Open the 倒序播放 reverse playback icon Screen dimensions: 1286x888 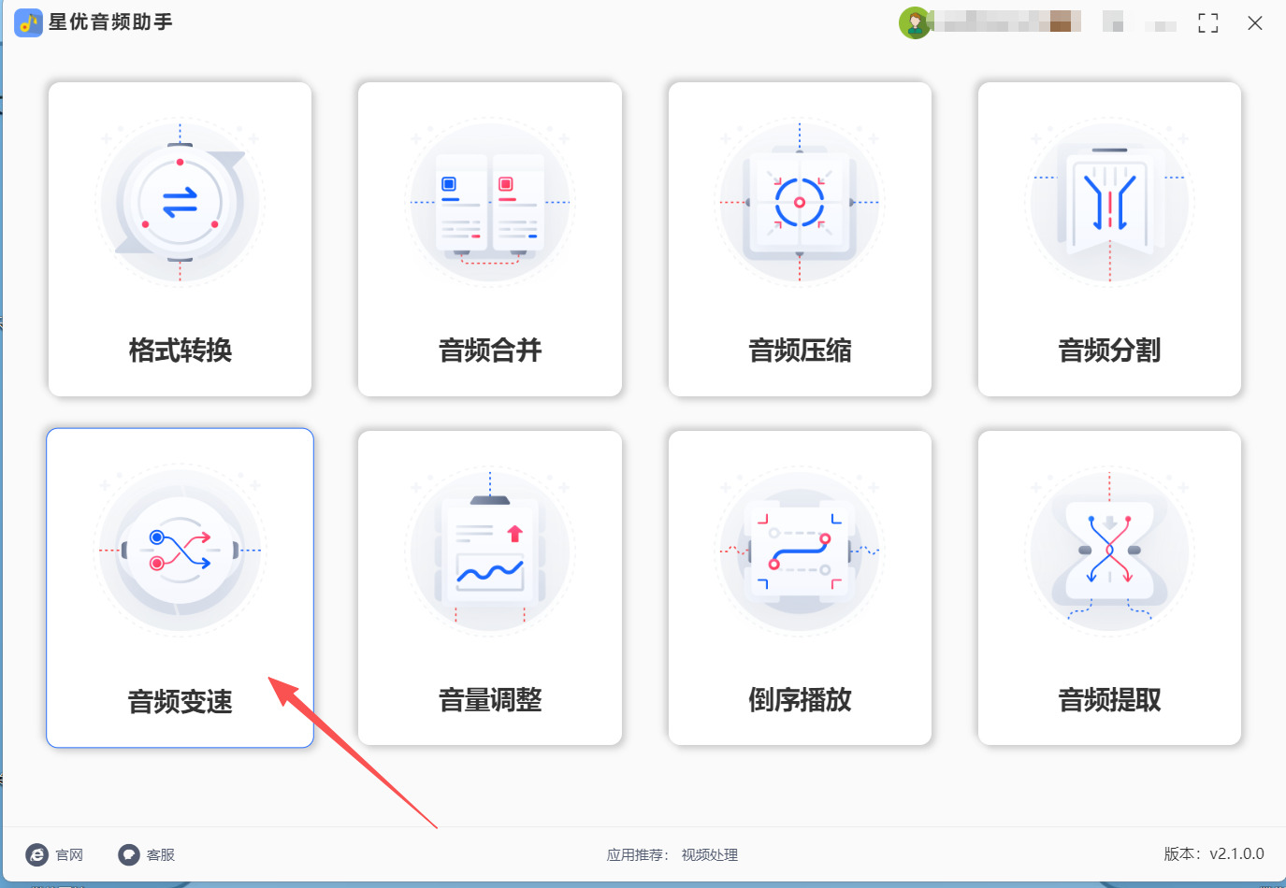coord(800,551)
